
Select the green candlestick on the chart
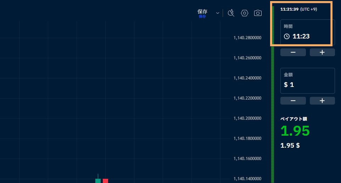point(98,180)
